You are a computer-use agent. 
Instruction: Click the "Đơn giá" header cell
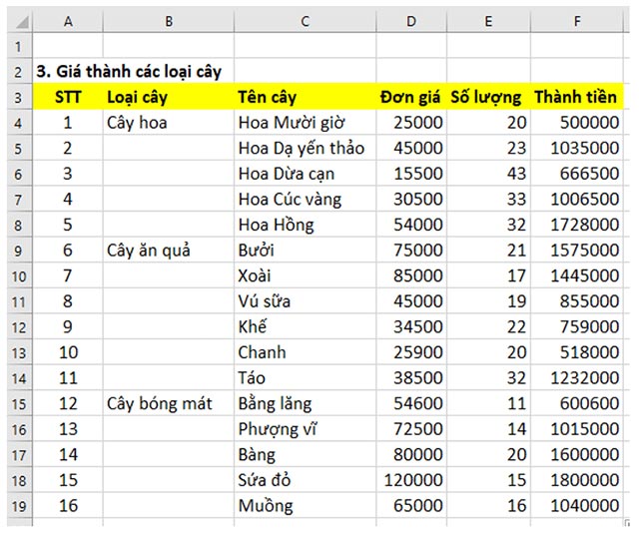coord(411,98)
